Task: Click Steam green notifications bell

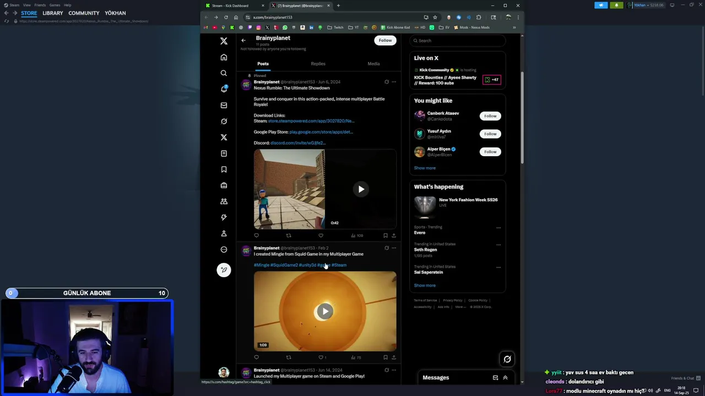Action: point(616,5)
